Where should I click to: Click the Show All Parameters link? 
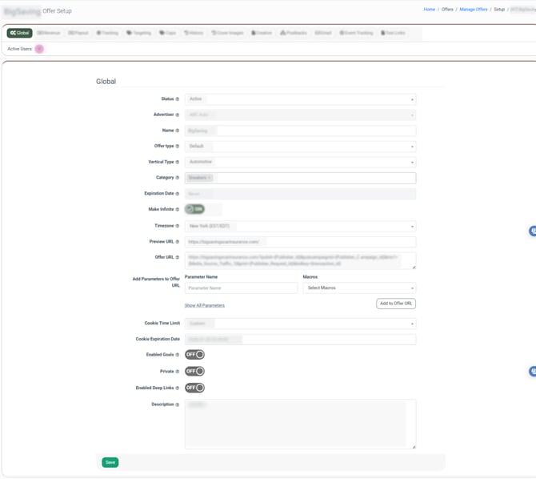[x=204, y=305]
